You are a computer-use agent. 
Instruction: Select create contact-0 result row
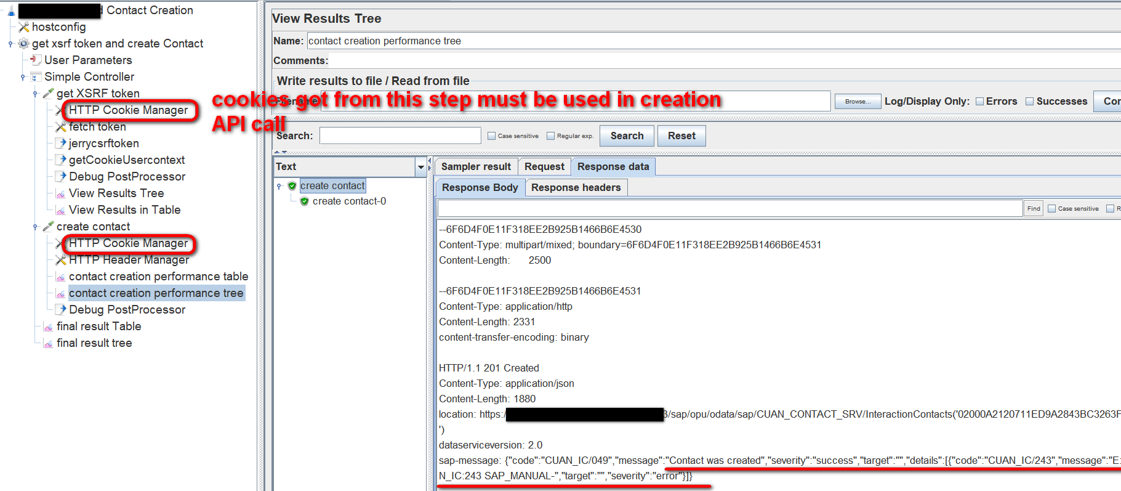(349, 201)
